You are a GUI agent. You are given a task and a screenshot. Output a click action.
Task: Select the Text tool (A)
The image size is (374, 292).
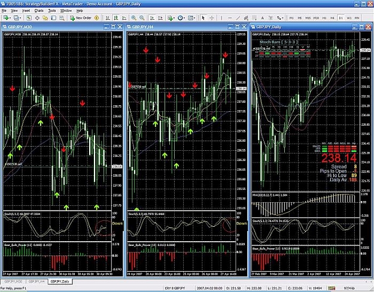tap(262, 18)
